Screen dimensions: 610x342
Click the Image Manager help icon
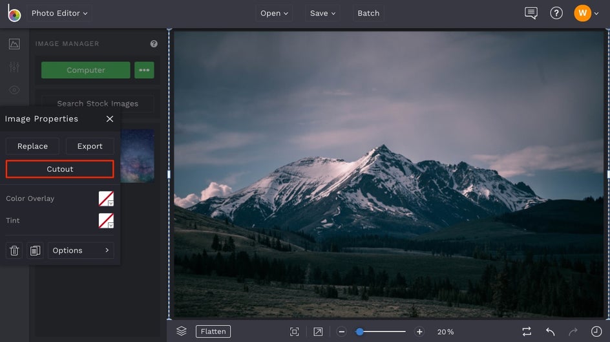pos(154,43)
